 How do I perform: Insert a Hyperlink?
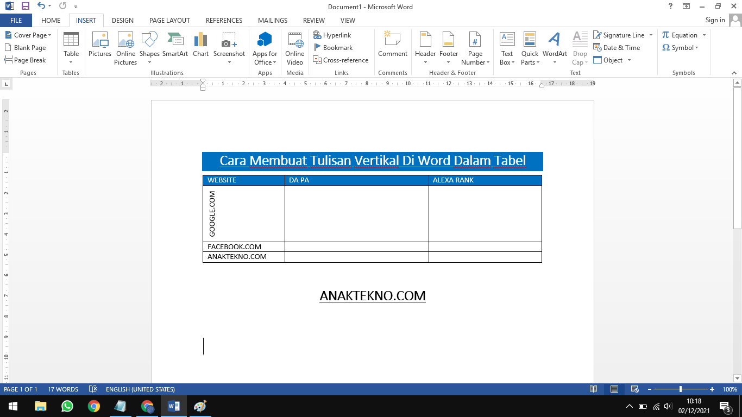point(332,35)
